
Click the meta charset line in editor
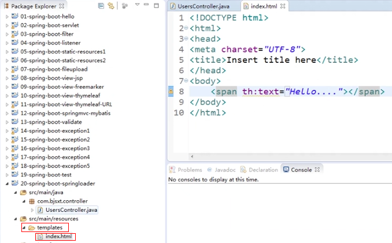click(247, 50)
